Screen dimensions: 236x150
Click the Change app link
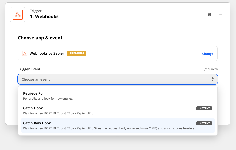208,54
